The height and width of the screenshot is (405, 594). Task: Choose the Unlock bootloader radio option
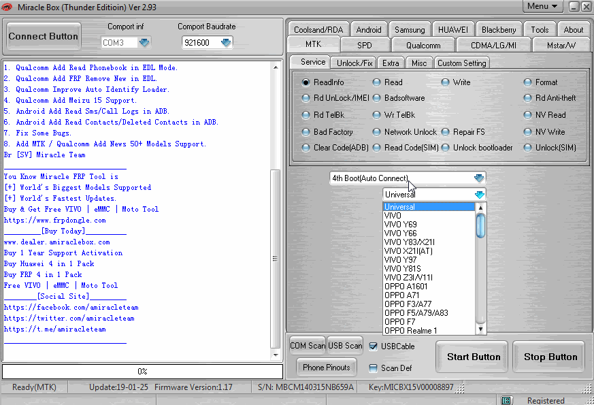click(x=445, y=148)
